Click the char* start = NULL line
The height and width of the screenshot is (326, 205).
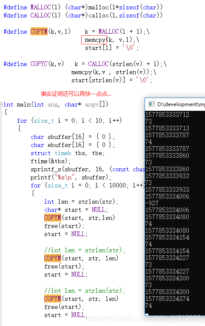(76, 210)
